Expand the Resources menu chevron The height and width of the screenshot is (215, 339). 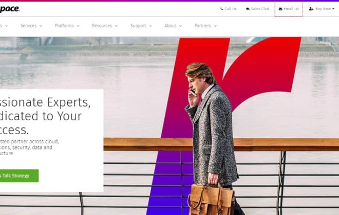click(116, 26)
